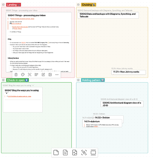The width and height of the screenshot is (153, 158).
Task: Create a section with the grouping icon
Action: click(x=84, y=153)
